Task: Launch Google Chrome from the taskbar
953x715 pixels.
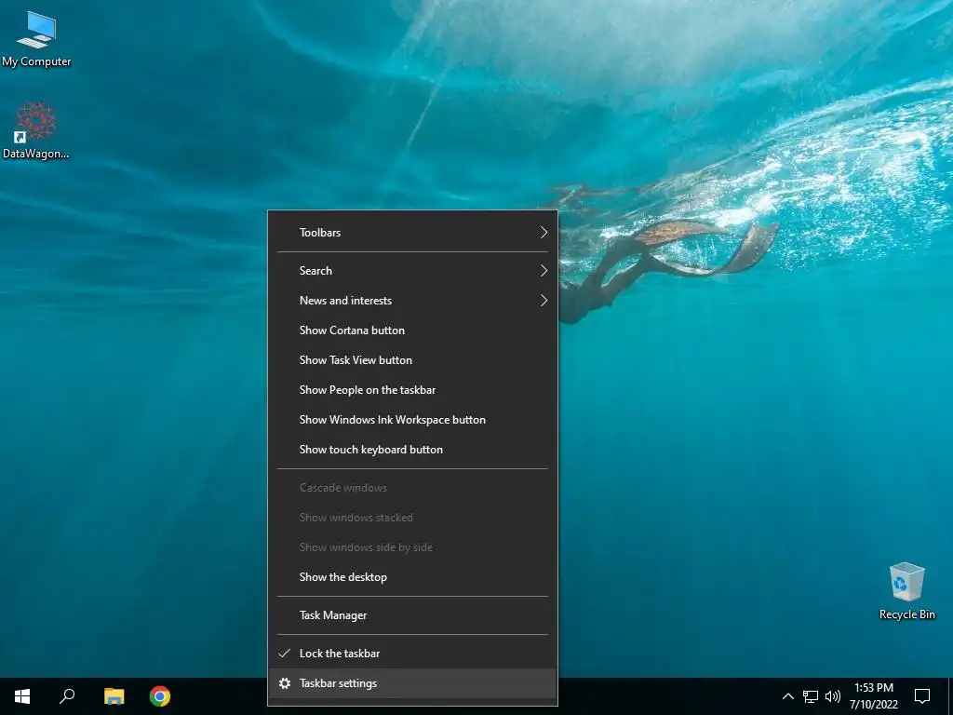Action: coord(160,696)
